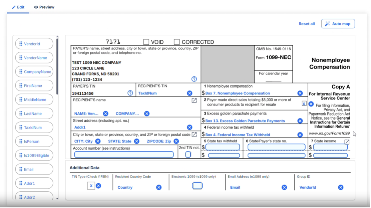Clear the Box 7 Nonemployee Compensation mapping
Screen dimensions: 371x208
click(300, 93)
